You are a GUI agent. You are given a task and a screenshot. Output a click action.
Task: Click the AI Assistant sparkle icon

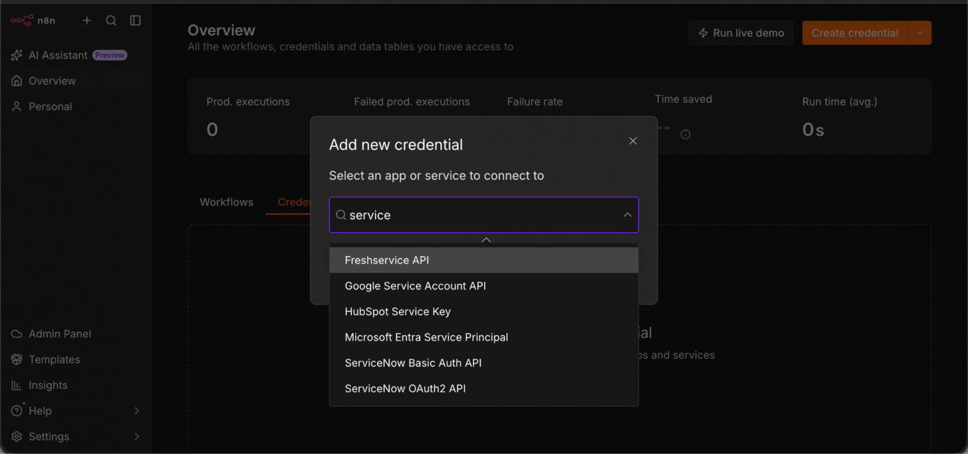pos(17,55)
